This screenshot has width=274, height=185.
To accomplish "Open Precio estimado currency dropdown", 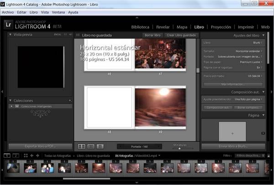I will click(255, 76).
